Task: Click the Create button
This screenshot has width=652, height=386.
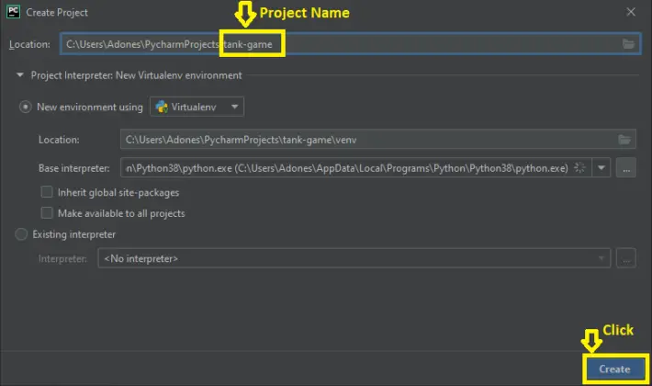Action: (x=614, y=369)
